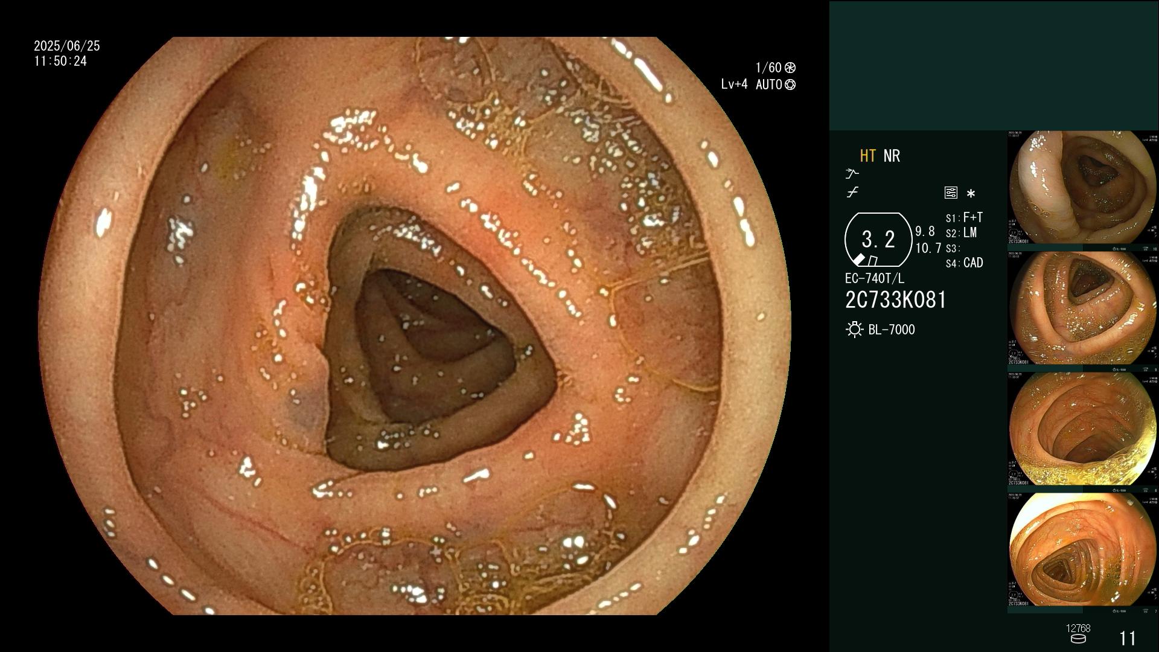The height and width of the screenshot is (652, 1159).
Task: Click the light source lamp icon
Action: (x=854, y=330)
